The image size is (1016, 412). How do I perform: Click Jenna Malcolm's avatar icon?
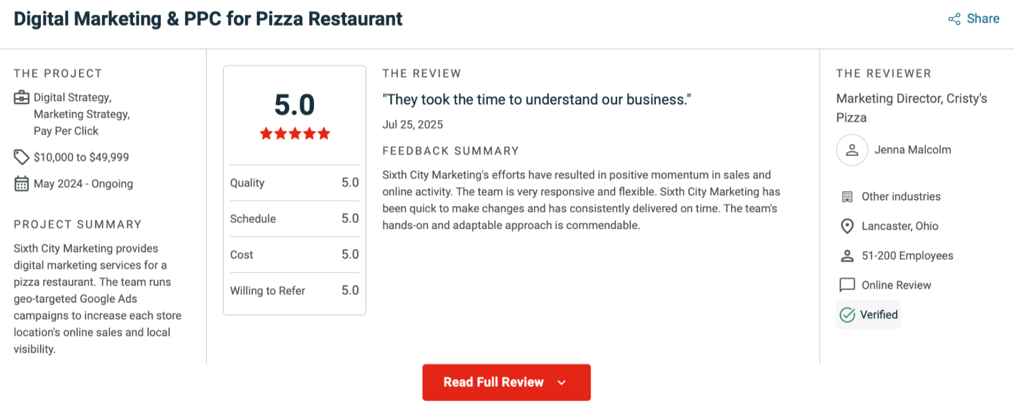(x=852, y=150)
